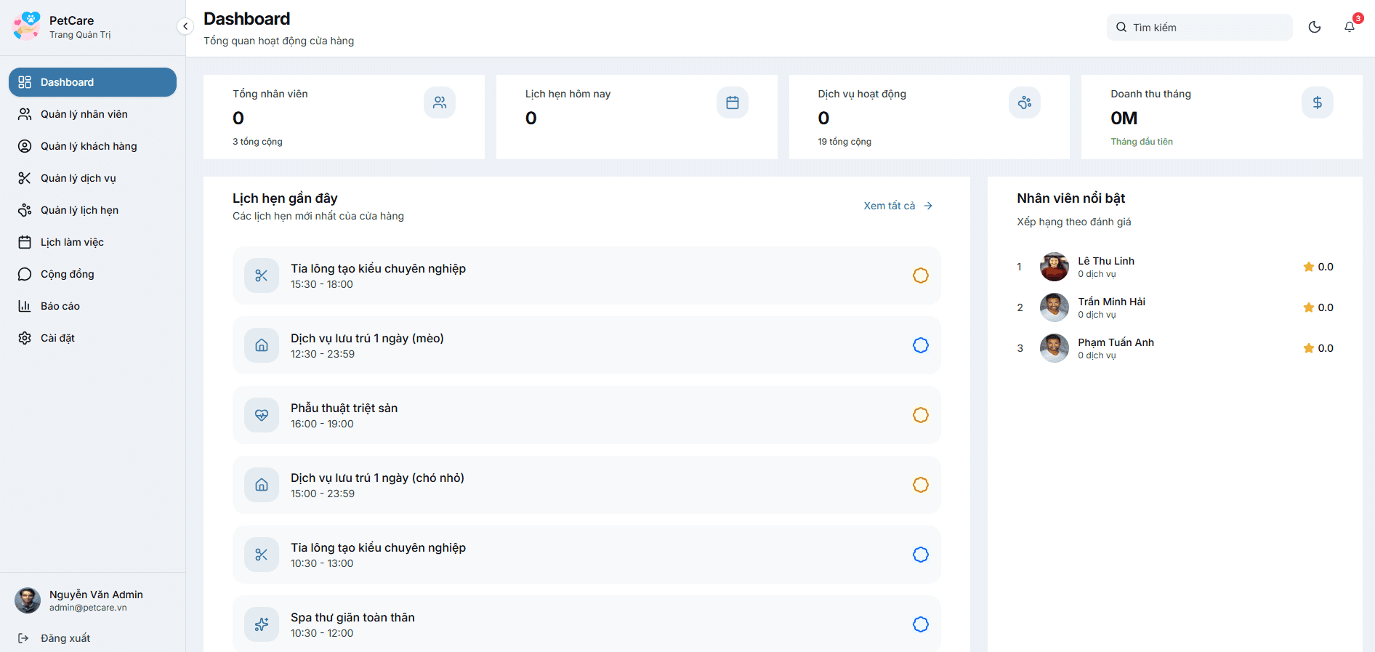
Task: Click the PetCare logo icon
Action: [x=27, y=26]
